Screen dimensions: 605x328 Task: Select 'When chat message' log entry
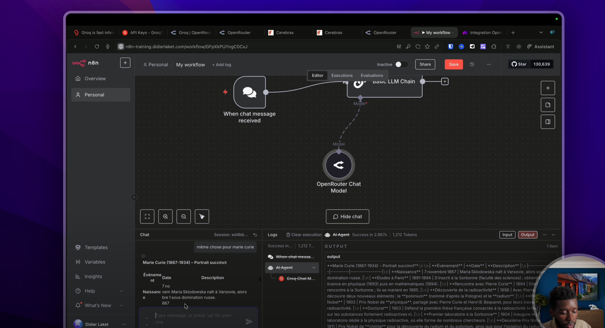pos(291,257)
